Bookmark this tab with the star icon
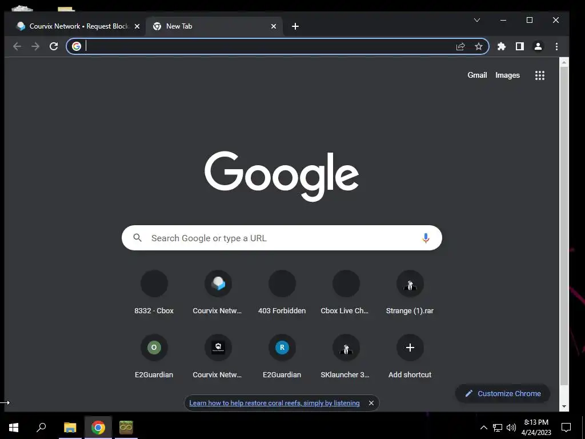 pos(479,46)
